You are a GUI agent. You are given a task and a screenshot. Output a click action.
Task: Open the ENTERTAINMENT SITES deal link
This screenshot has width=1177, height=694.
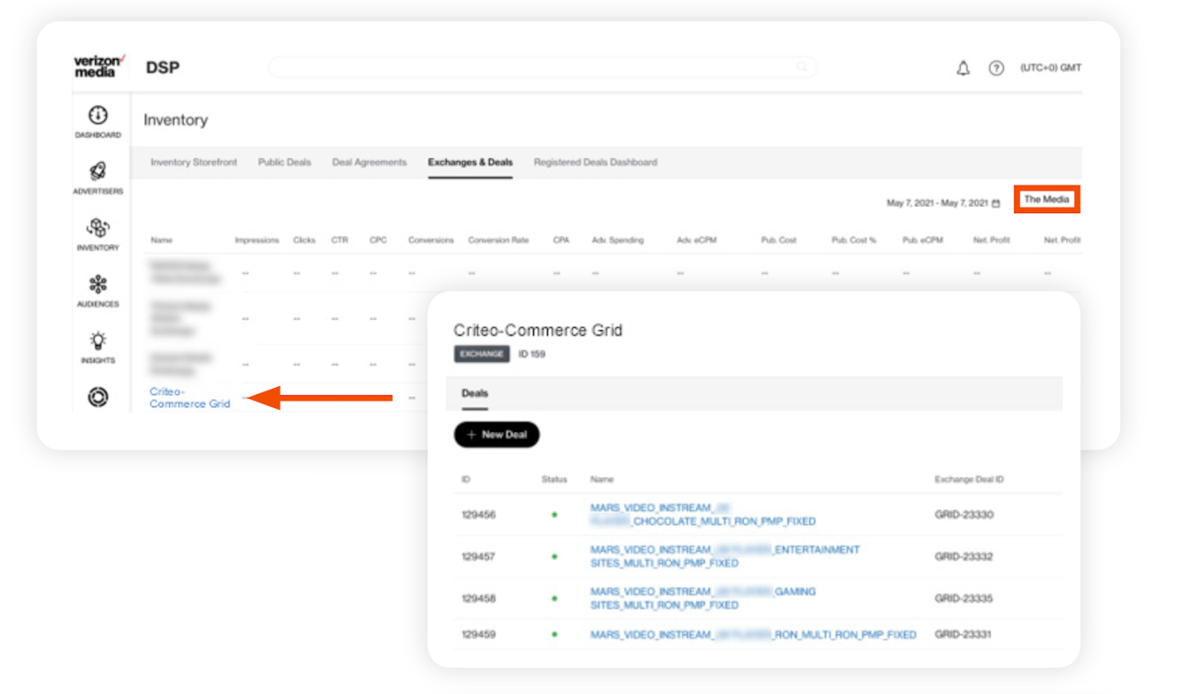point(725,556)
